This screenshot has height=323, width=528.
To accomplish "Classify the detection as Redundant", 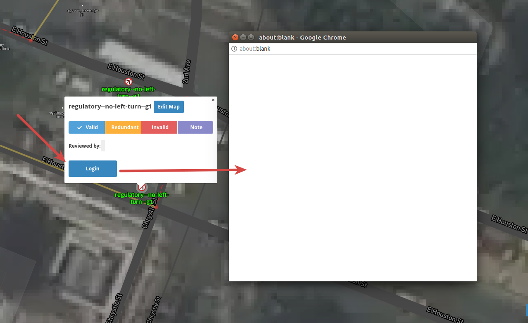I will tap(123, 127).
